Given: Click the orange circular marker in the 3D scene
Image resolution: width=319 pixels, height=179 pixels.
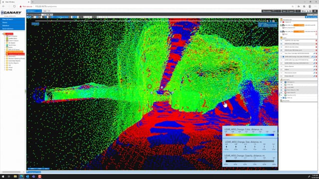Looking at the screenshot, I should (150, 87).
